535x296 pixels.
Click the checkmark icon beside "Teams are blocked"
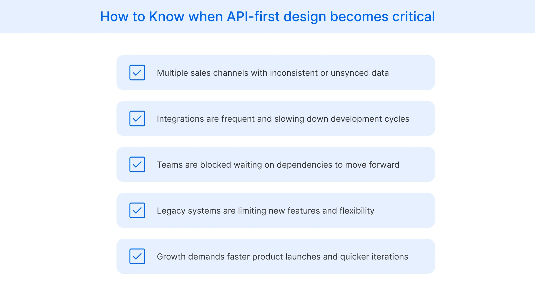click(x=137, y=165)
